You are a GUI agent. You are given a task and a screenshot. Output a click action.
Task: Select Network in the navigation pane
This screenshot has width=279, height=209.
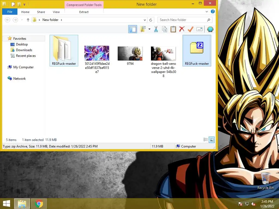pyautogui.click(x=19, y=79)
